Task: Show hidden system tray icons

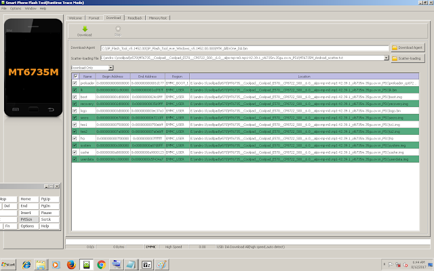Action: tap(384, 264)
